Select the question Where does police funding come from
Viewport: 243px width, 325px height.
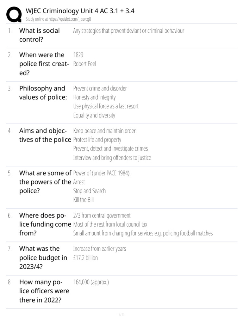pyautogui.click(x=45, y=224)
